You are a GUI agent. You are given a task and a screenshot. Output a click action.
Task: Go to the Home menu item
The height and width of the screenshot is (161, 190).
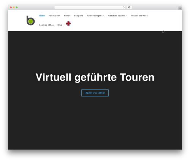tap(42, 16)
